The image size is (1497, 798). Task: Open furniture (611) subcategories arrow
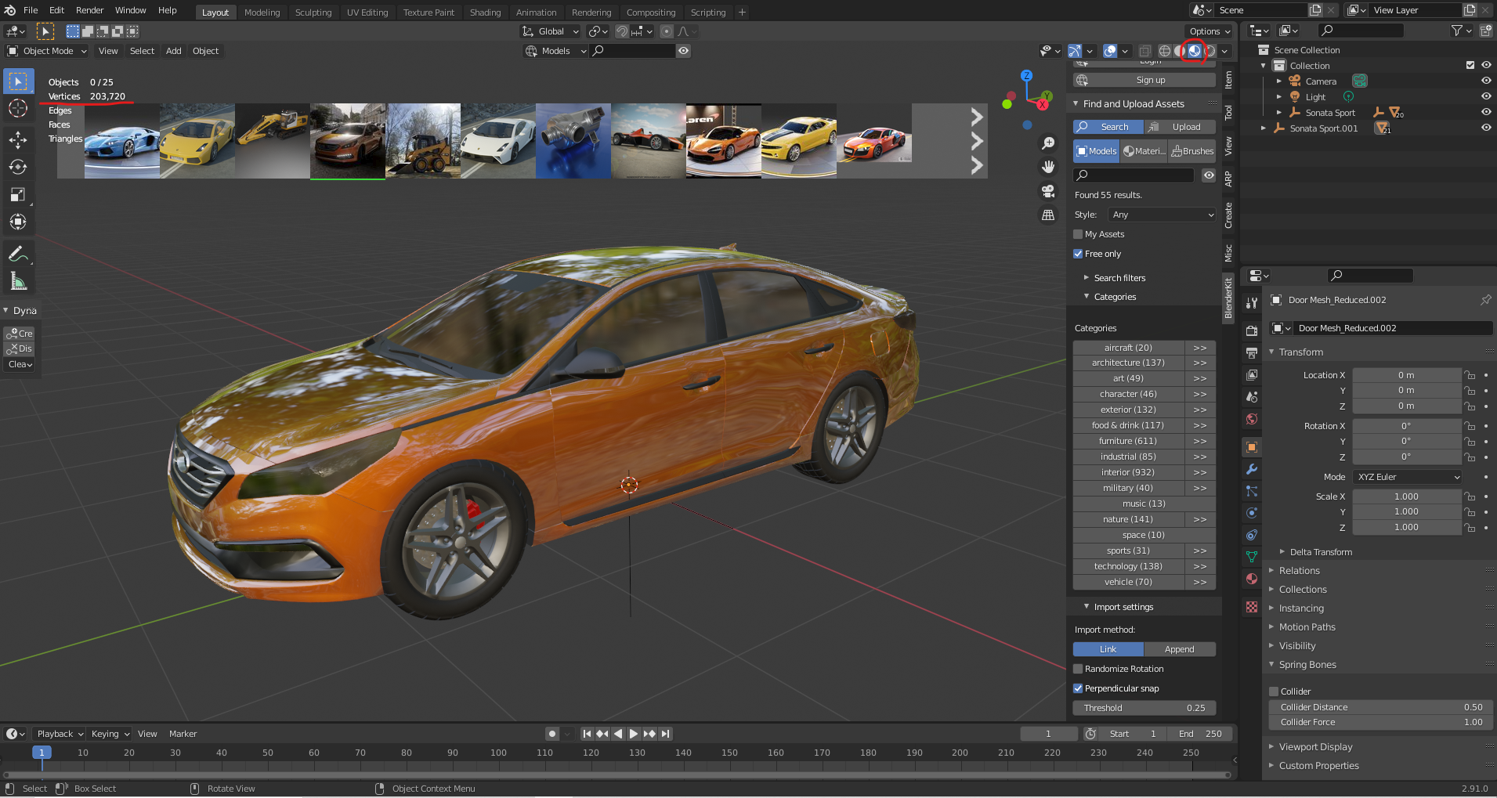(1200, 441)
